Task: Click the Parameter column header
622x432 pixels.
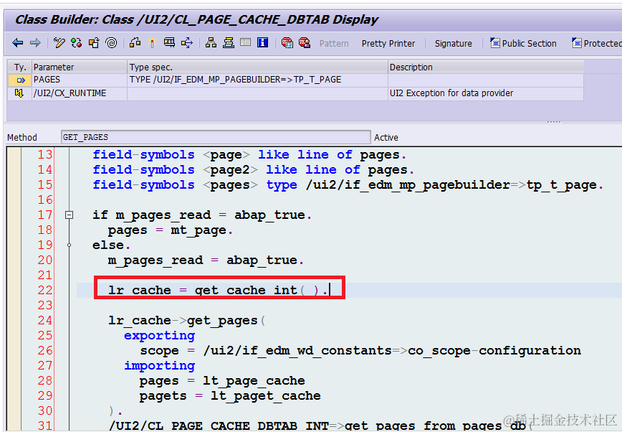Action: 80,67
